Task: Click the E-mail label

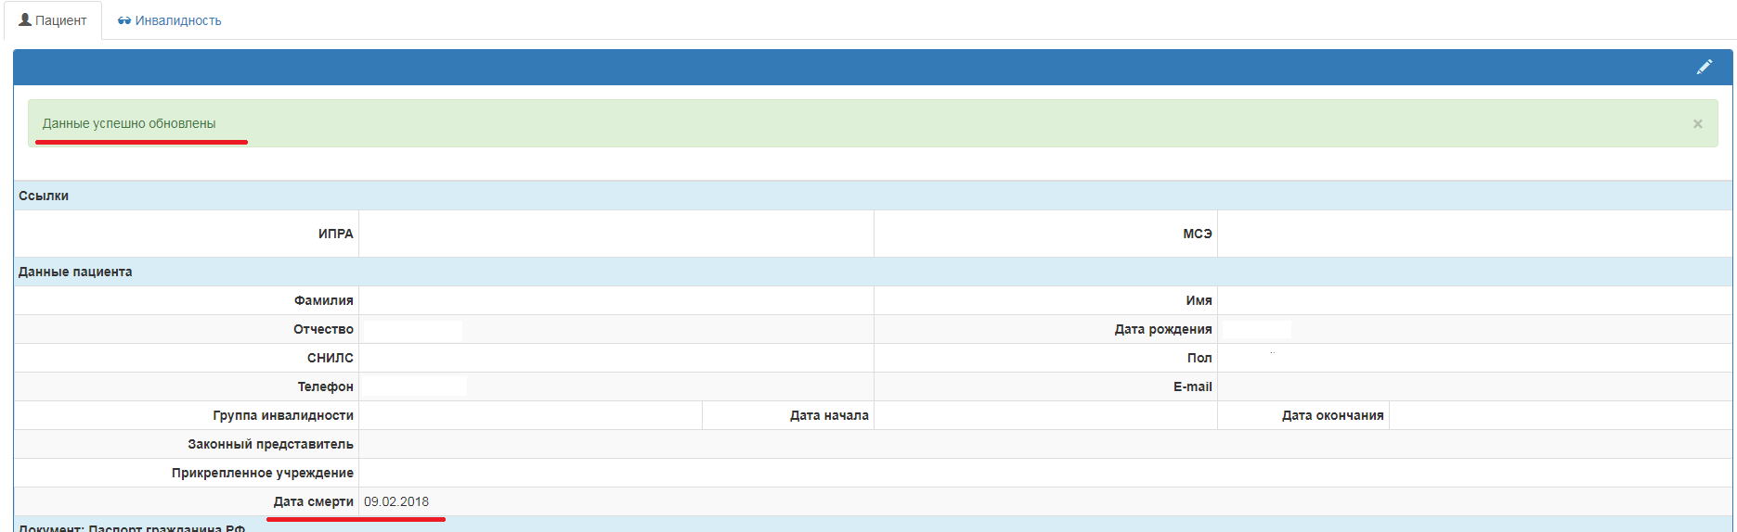Action: click(x=1192, y=386)
